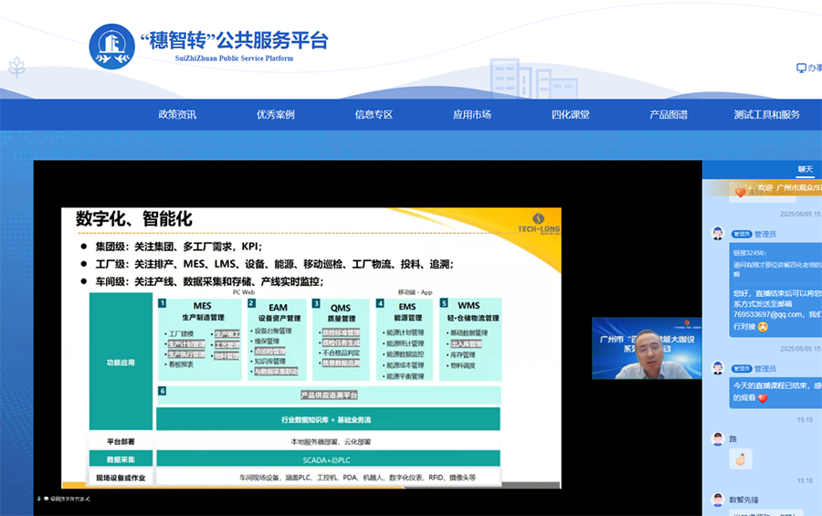This screenshot has height=516, width=822.
Task: Click the monitor icon beside 办事
Action: (x=801, y=68)
